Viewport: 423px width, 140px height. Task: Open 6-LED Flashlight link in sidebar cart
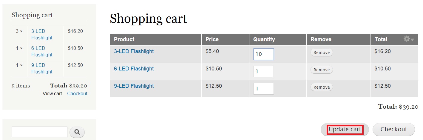(42, 51)
